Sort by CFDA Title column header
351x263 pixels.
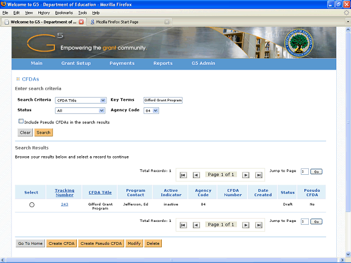point(100,192)
